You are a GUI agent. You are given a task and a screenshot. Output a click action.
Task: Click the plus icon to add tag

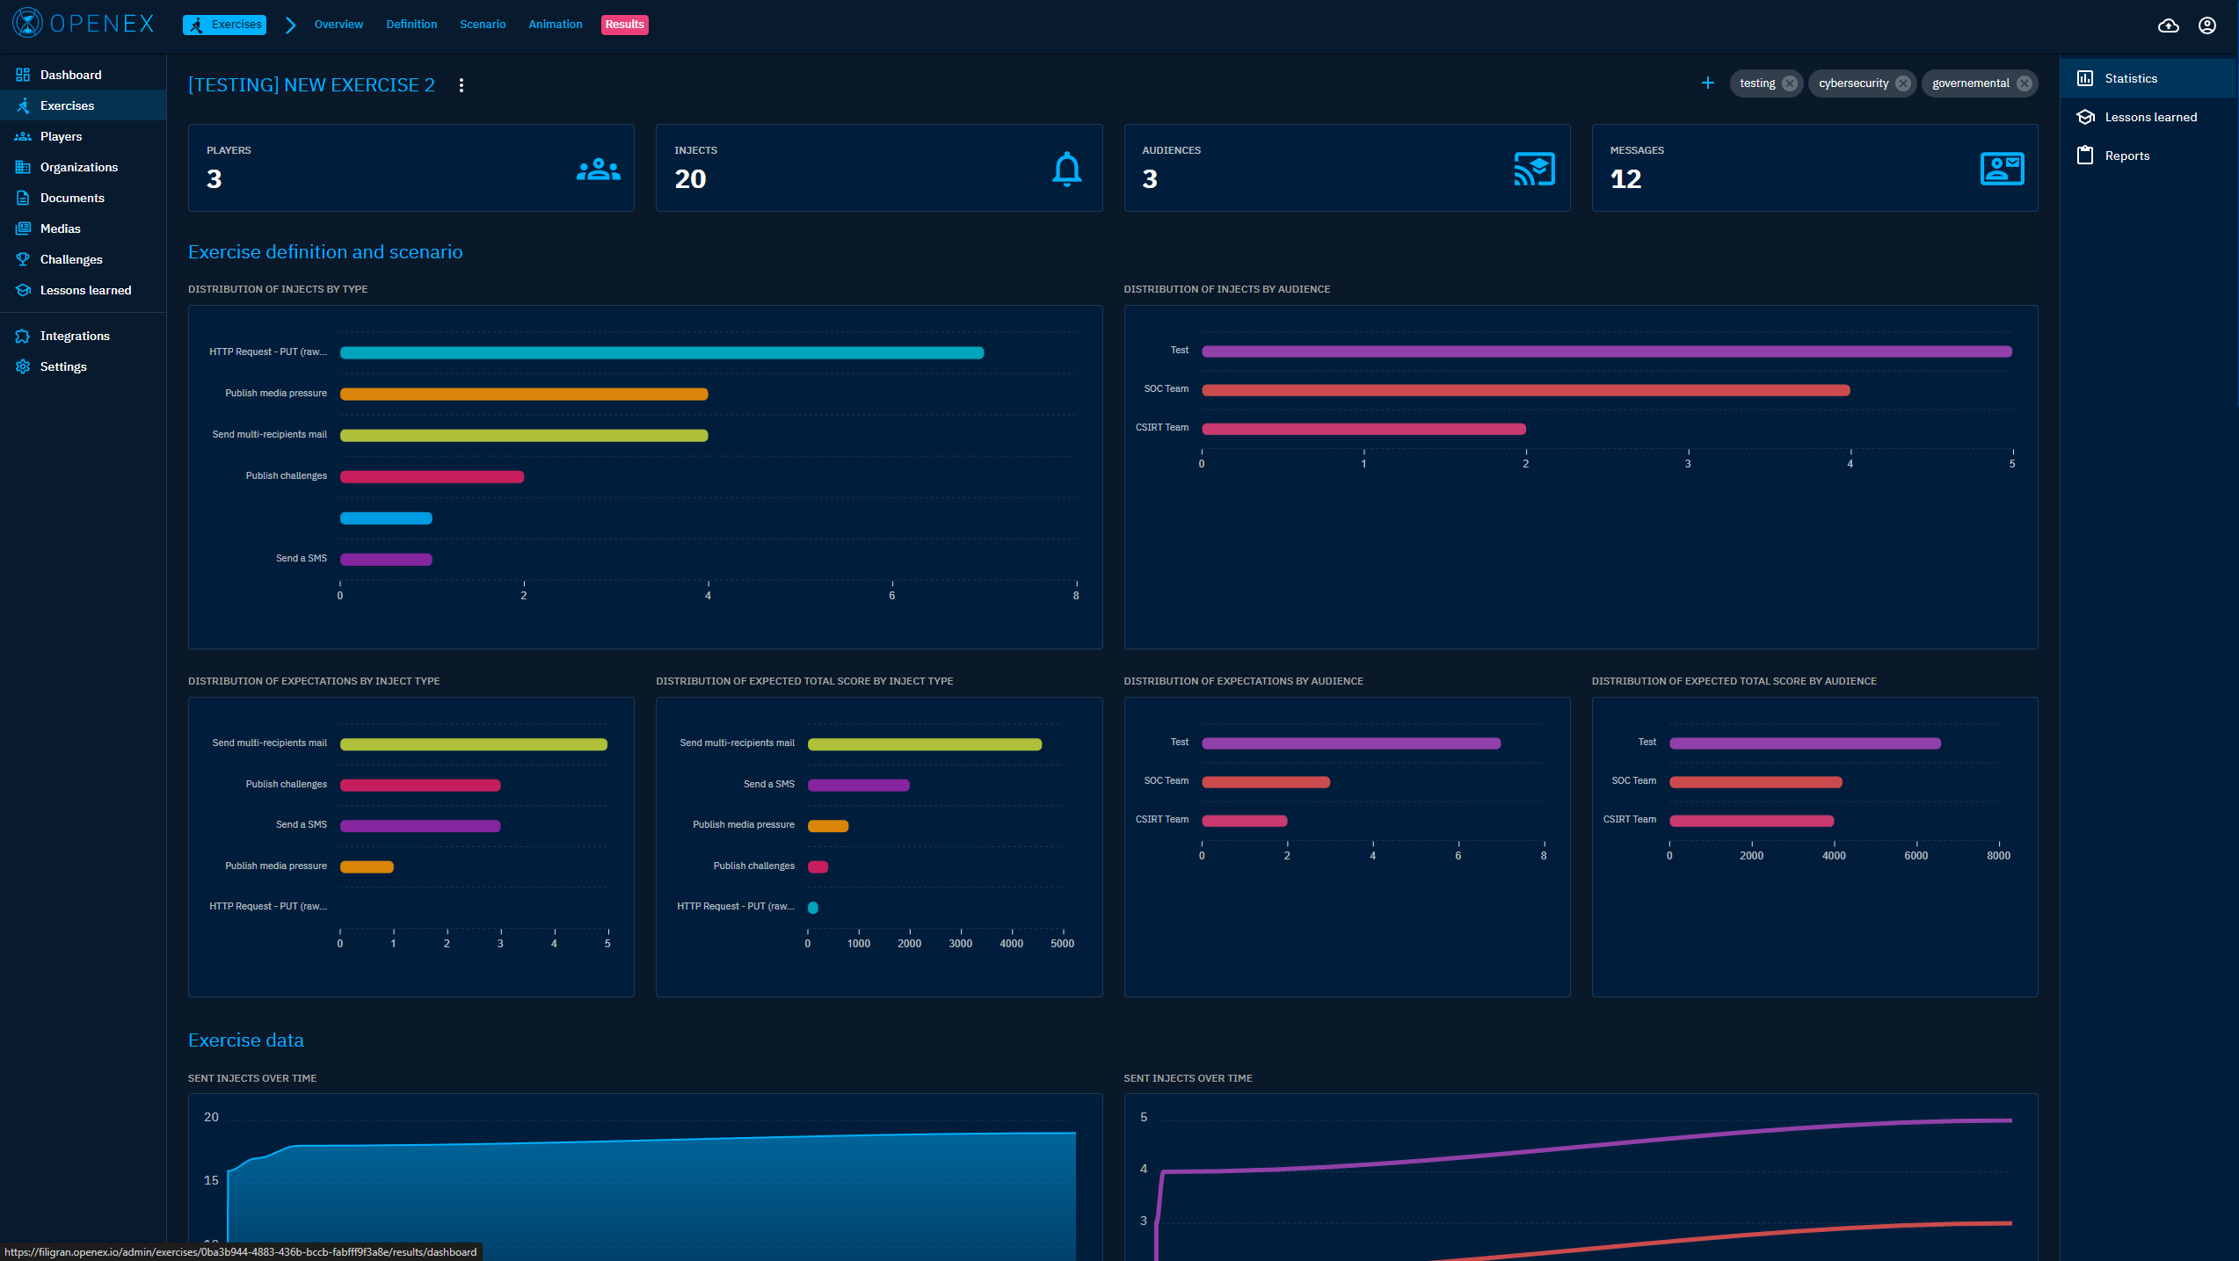1707,83
